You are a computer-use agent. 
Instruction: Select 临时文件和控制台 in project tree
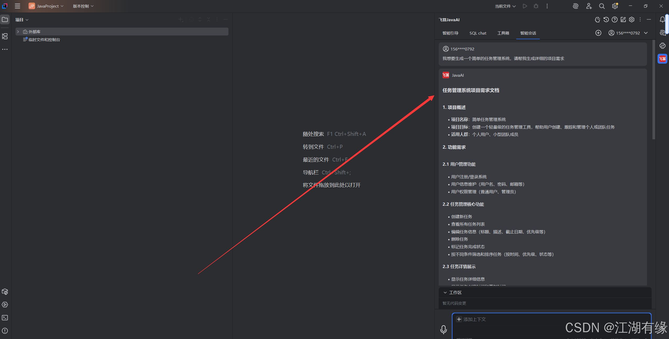click(x=42, y=40)
